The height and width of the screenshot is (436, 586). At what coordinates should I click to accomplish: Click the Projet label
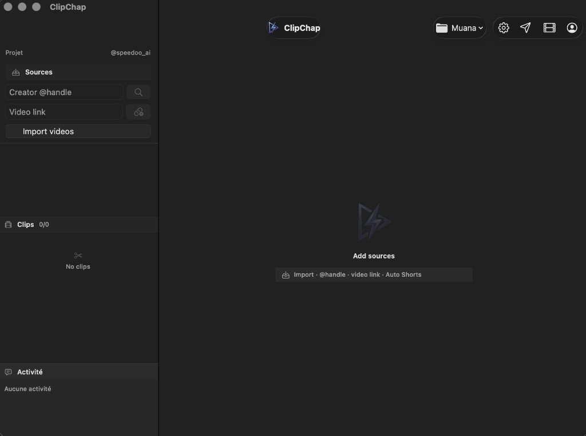point(14,53)
